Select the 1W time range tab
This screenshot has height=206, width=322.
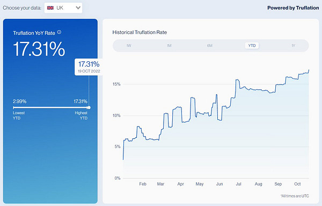click(129, 46)
